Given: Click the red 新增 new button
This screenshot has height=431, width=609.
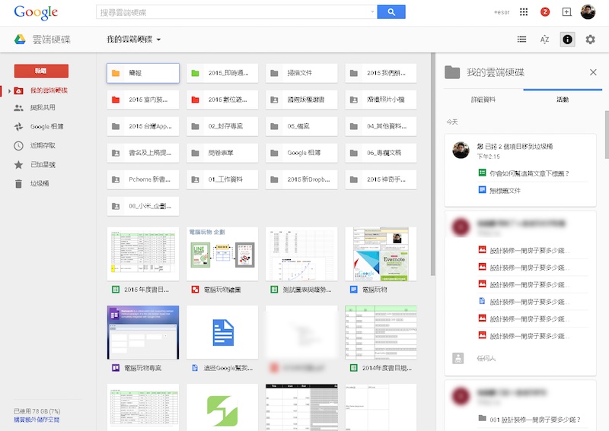Looking at the screenshot, I should (x=41, y=71).
